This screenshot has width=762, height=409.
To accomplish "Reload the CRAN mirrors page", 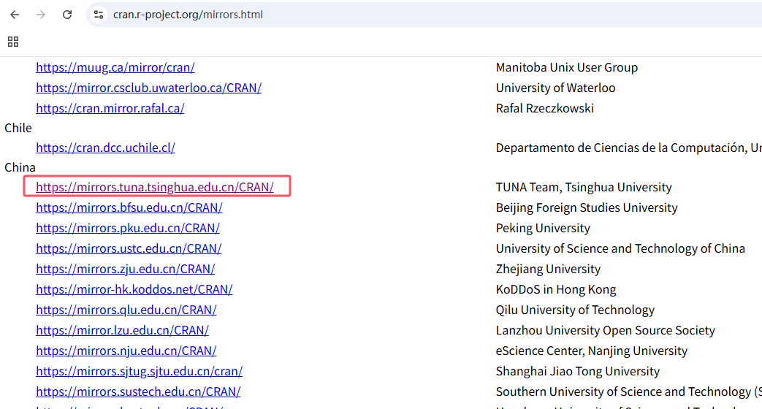I will [x=67, y=15].
